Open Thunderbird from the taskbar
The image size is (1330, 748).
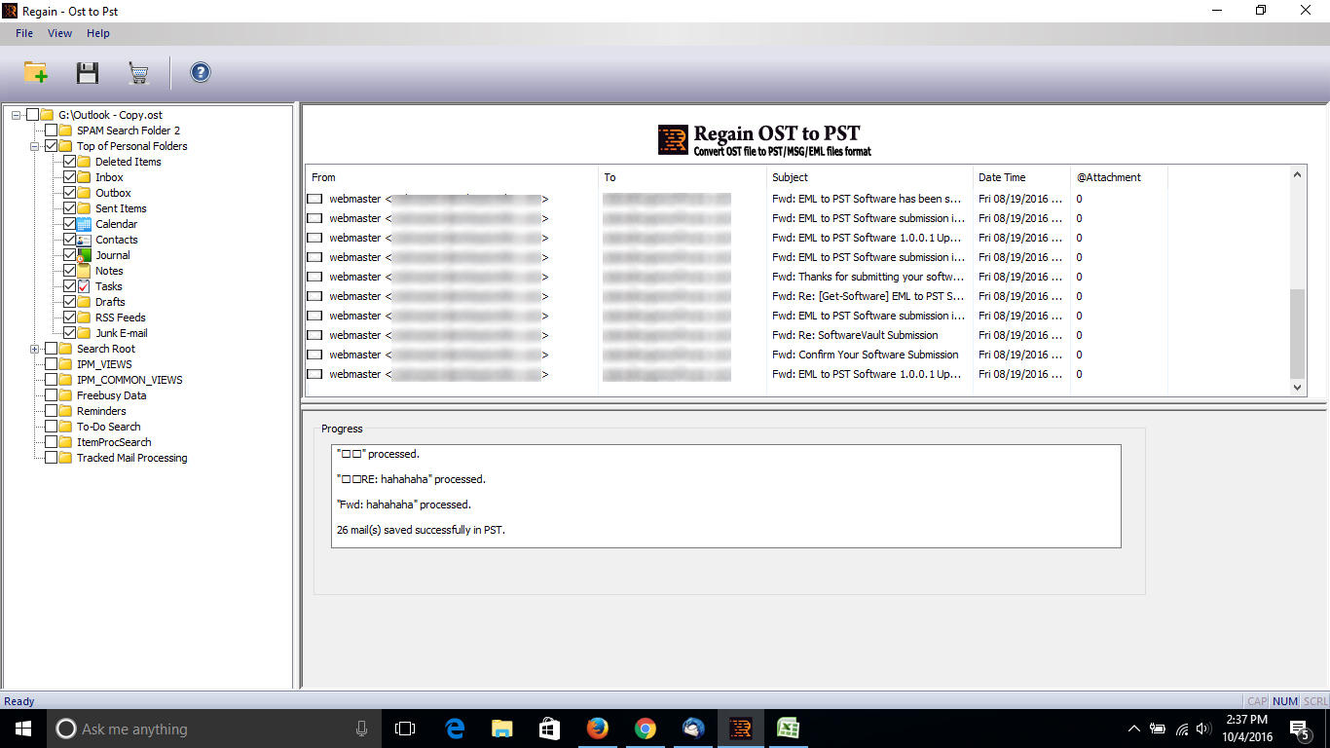692,729
